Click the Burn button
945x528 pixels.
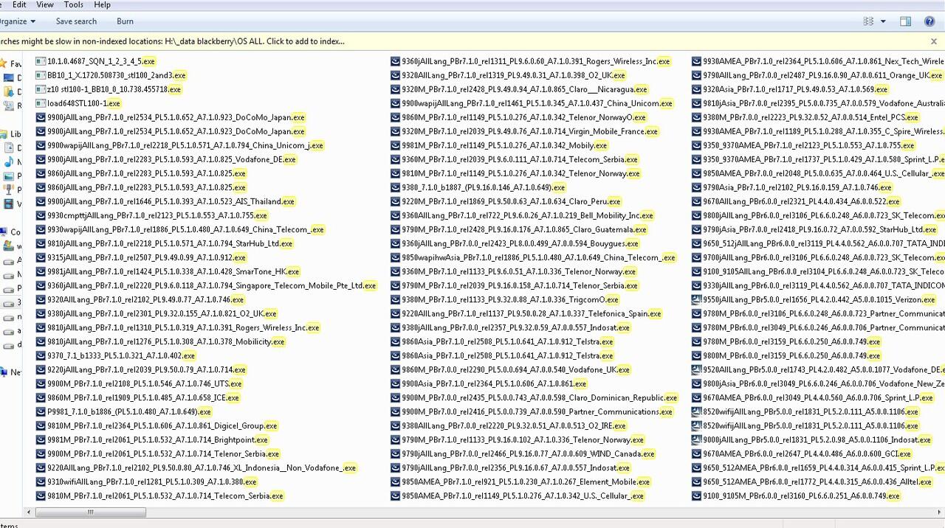pos(125,21)
